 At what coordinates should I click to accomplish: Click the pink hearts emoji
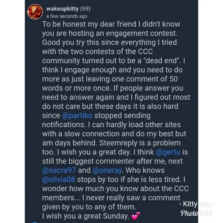point(136,216)
